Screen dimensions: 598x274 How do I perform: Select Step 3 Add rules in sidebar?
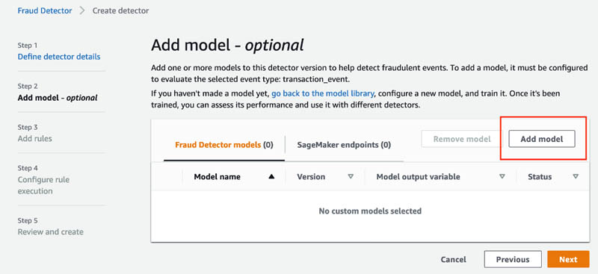pyautogui.click(x=34, y=138)
